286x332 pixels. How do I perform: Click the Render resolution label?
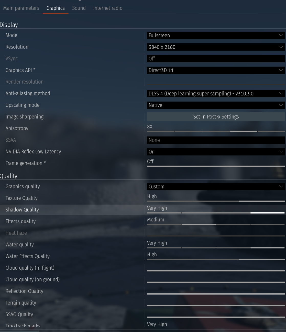point(25,82)
